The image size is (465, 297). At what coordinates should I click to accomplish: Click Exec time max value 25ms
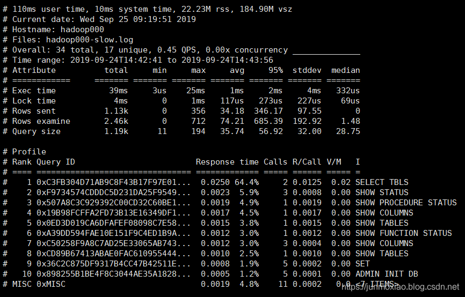click(196, 91)
